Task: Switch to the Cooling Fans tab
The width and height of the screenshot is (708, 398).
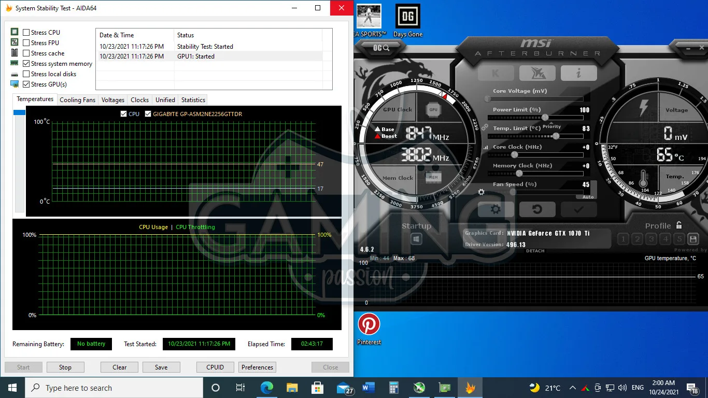Action: pos(78,100)
